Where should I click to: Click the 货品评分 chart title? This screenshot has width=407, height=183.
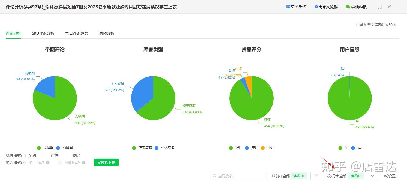click(252, 49)
